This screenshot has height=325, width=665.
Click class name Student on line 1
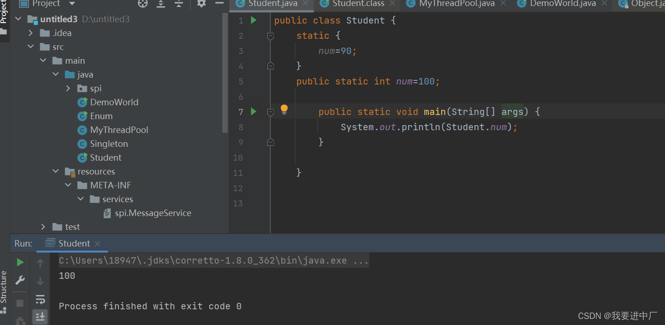(x=366, y=20)
